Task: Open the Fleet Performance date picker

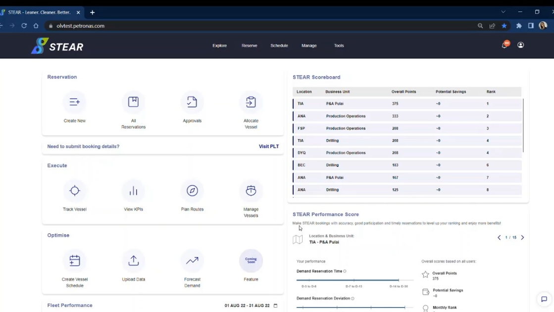Action: pos(275,306)
